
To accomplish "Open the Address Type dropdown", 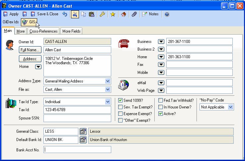I will click(108, 81).
